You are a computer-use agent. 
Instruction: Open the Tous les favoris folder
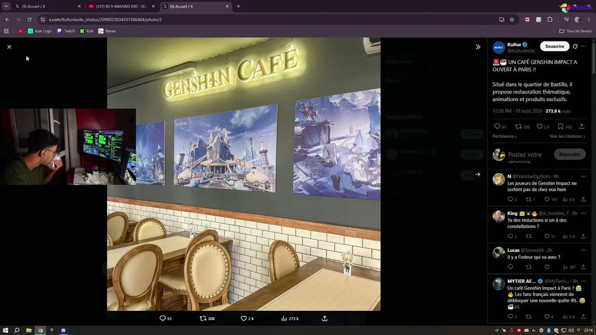576,31
